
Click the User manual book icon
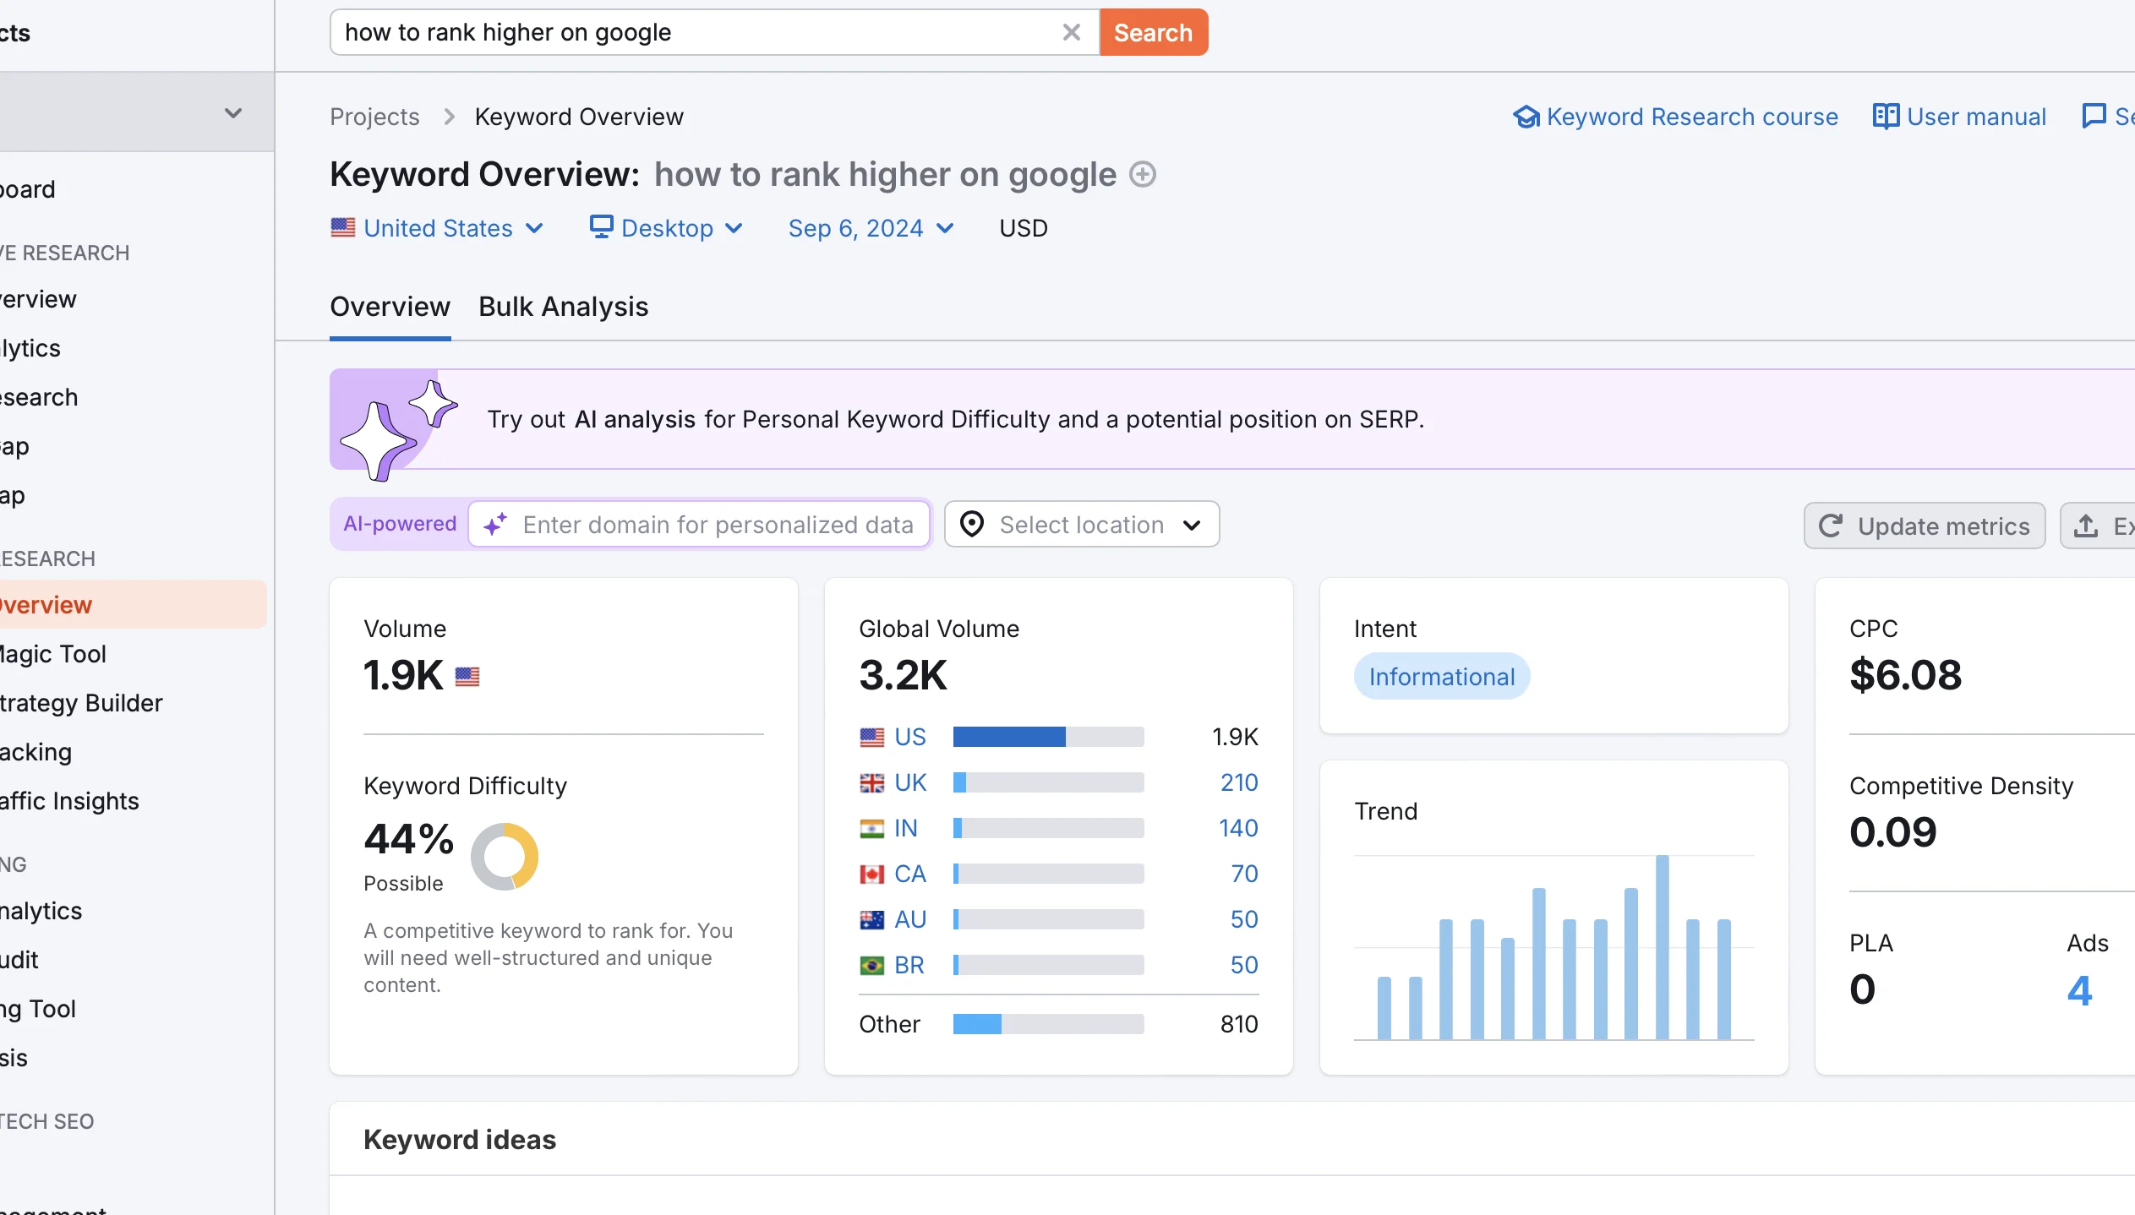pos(1886,116)
